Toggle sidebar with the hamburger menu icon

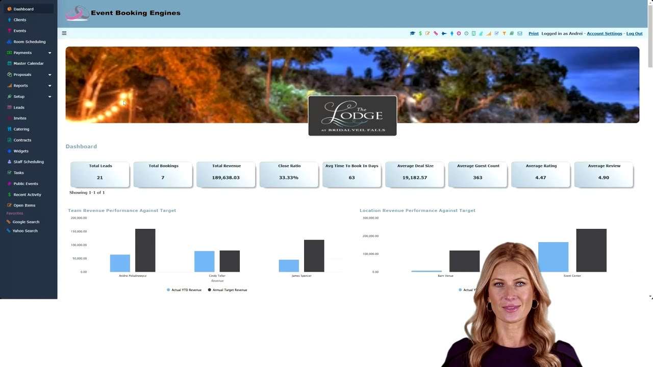(x=64, y=33)
